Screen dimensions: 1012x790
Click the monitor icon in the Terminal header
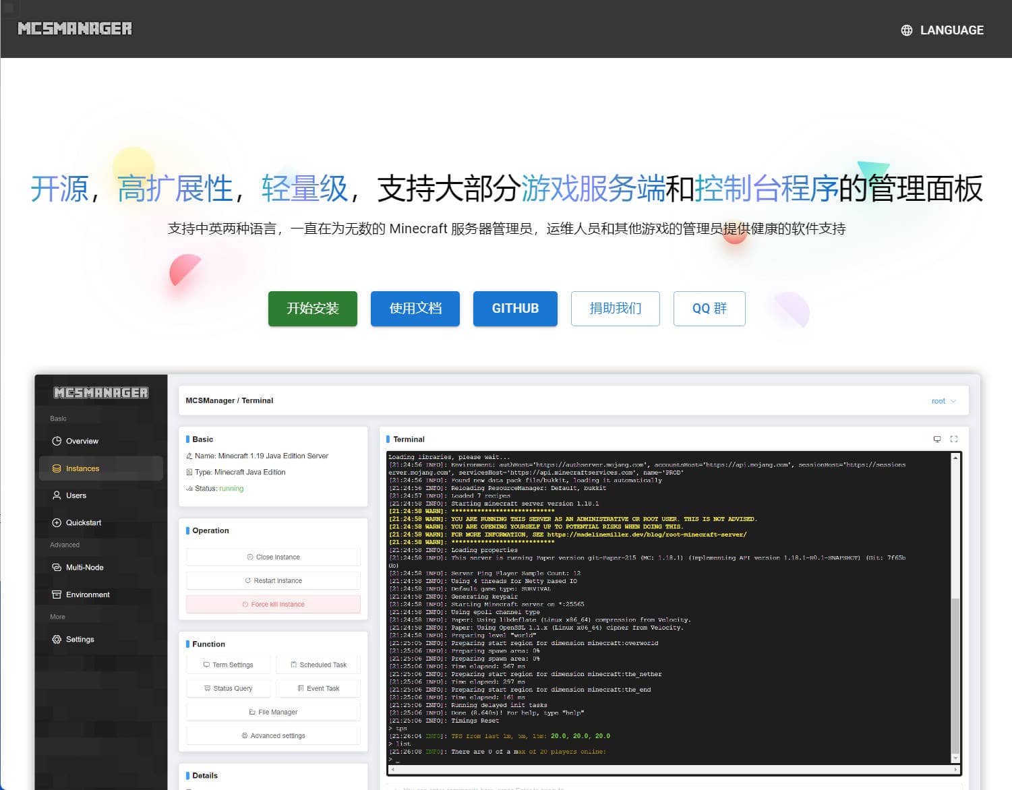point(937,439)
